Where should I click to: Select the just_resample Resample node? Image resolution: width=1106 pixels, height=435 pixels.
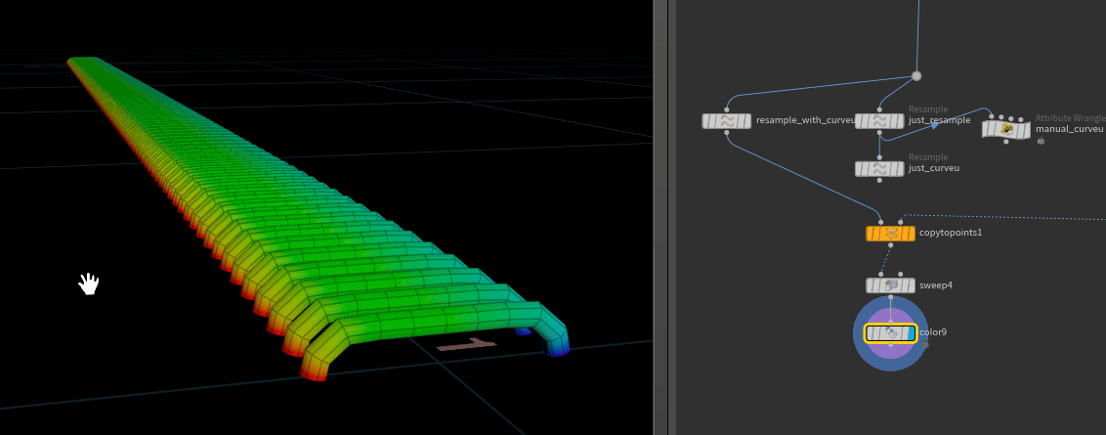(x=879, y=121)
